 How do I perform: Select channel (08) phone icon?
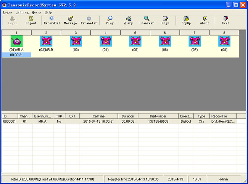(224, 41)
